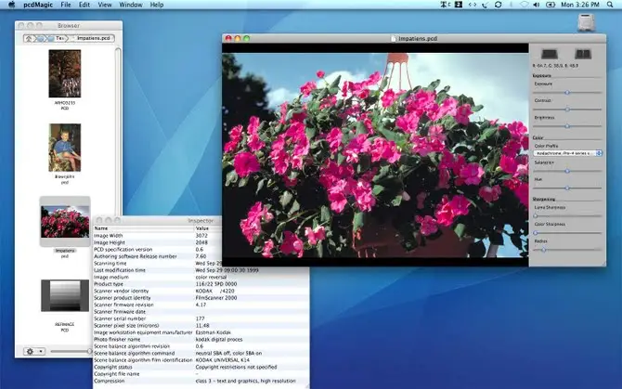Select the boy portrait thumbnail in Browser
622x389 pixels.
(x=65, y=148)
